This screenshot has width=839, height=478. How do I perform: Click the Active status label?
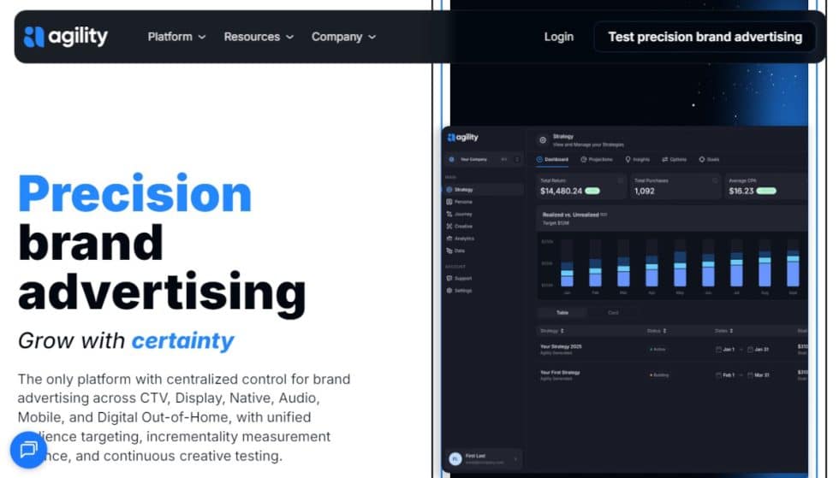pos(658,349)
